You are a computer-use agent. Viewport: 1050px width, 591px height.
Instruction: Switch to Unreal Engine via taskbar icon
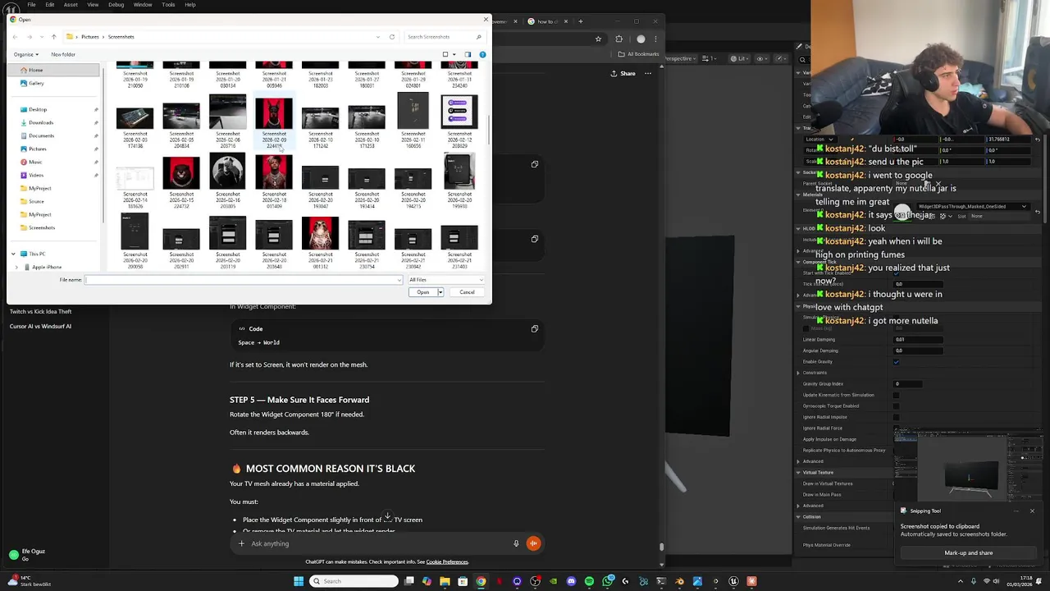[733, 581]
